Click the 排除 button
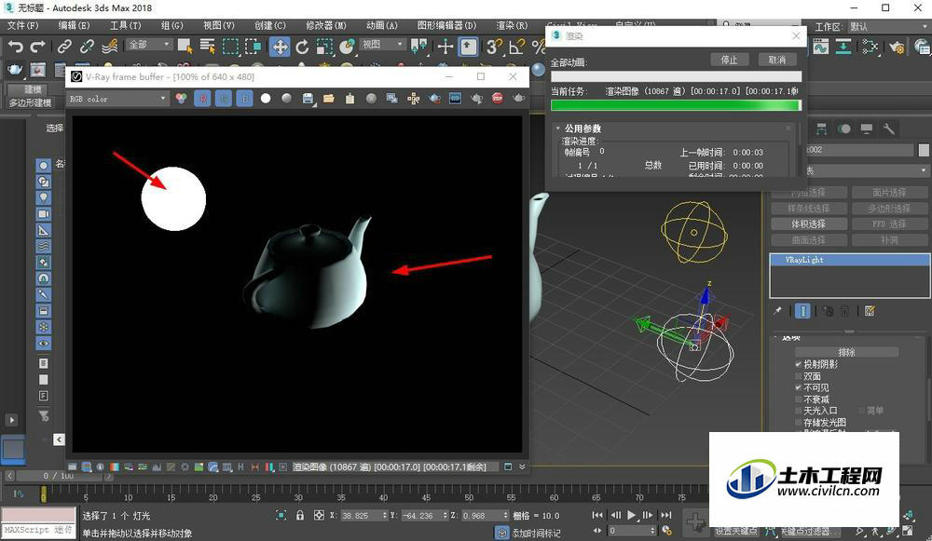Screen dimensions: 932x541 click(x=846, y=352)
